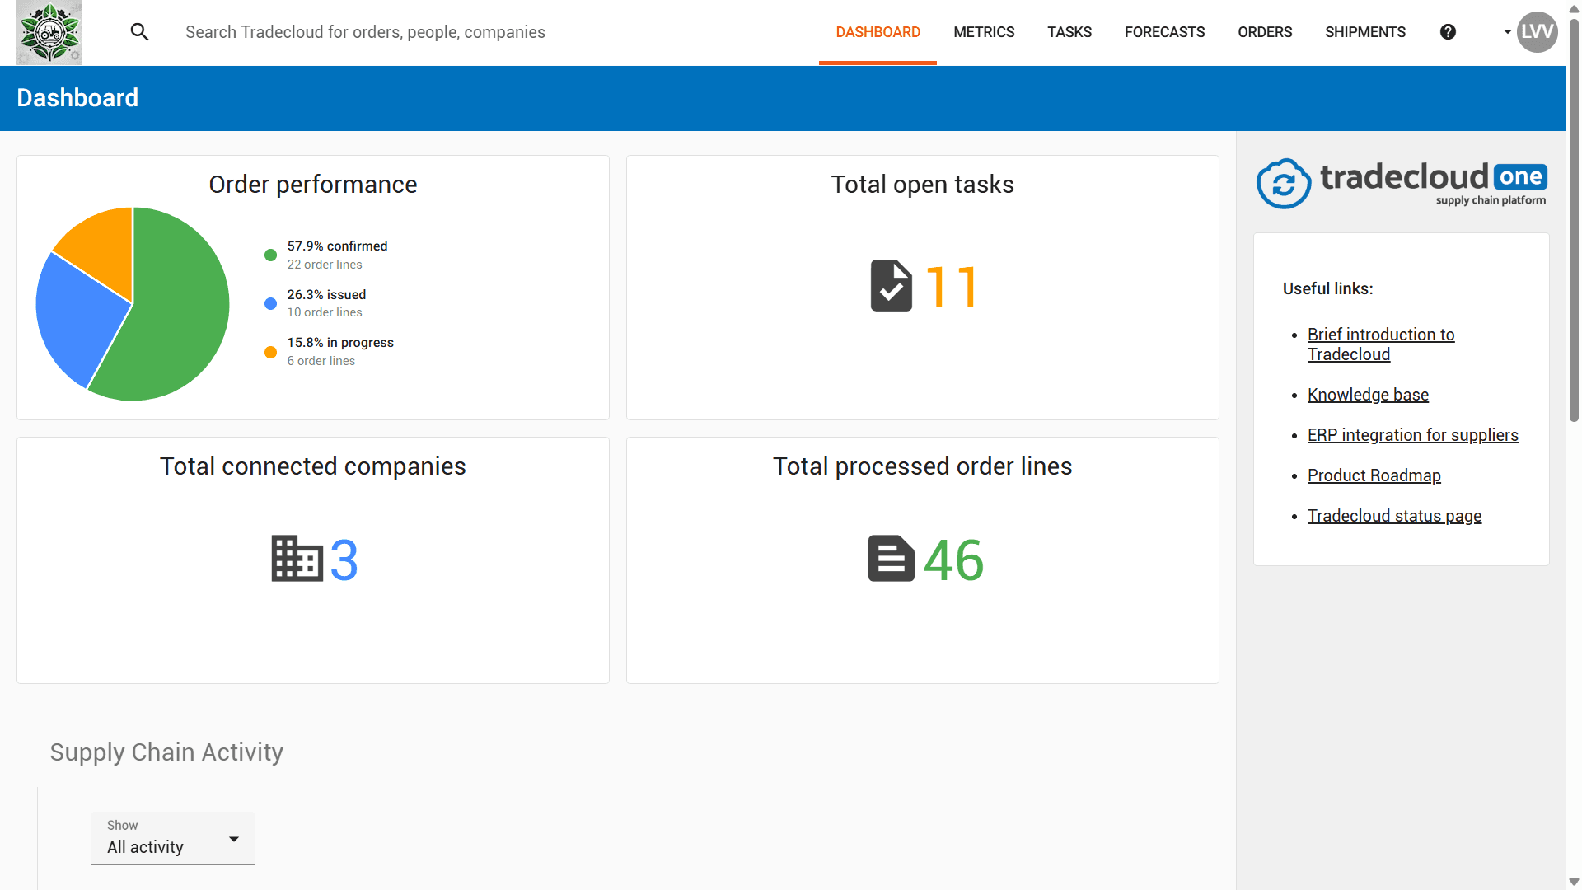The image size is (1582, 890).
Task: Click the Total open tasks title
Action: click(x=922, y=185)
